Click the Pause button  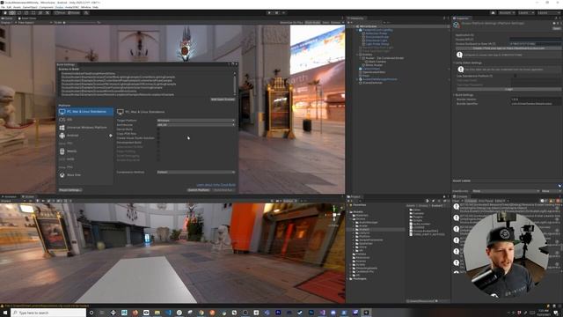[x=276, y=12]
